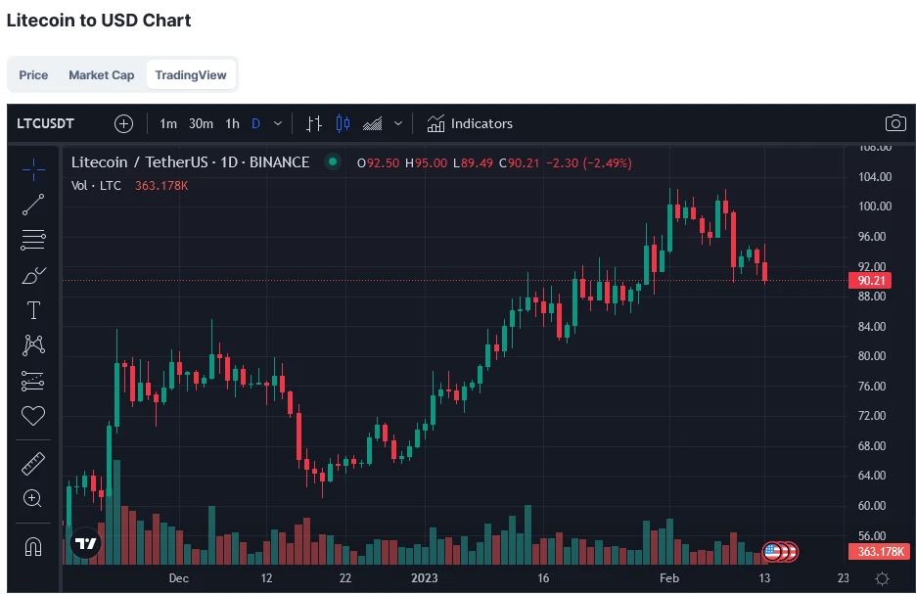
Task: Open the chart patterns tool
Action: click(x=33, y=344)
